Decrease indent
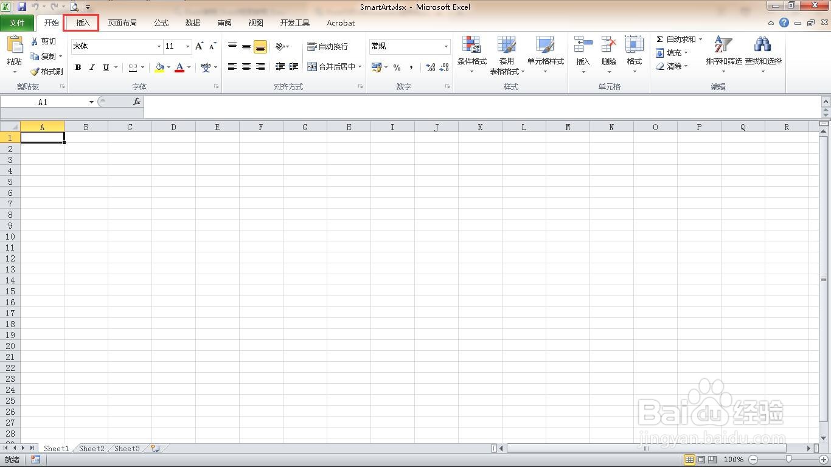The height and width of the screenshot is (467, 831). click(280, 67)
